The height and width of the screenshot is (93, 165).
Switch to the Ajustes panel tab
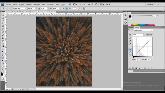coord(137,27)
